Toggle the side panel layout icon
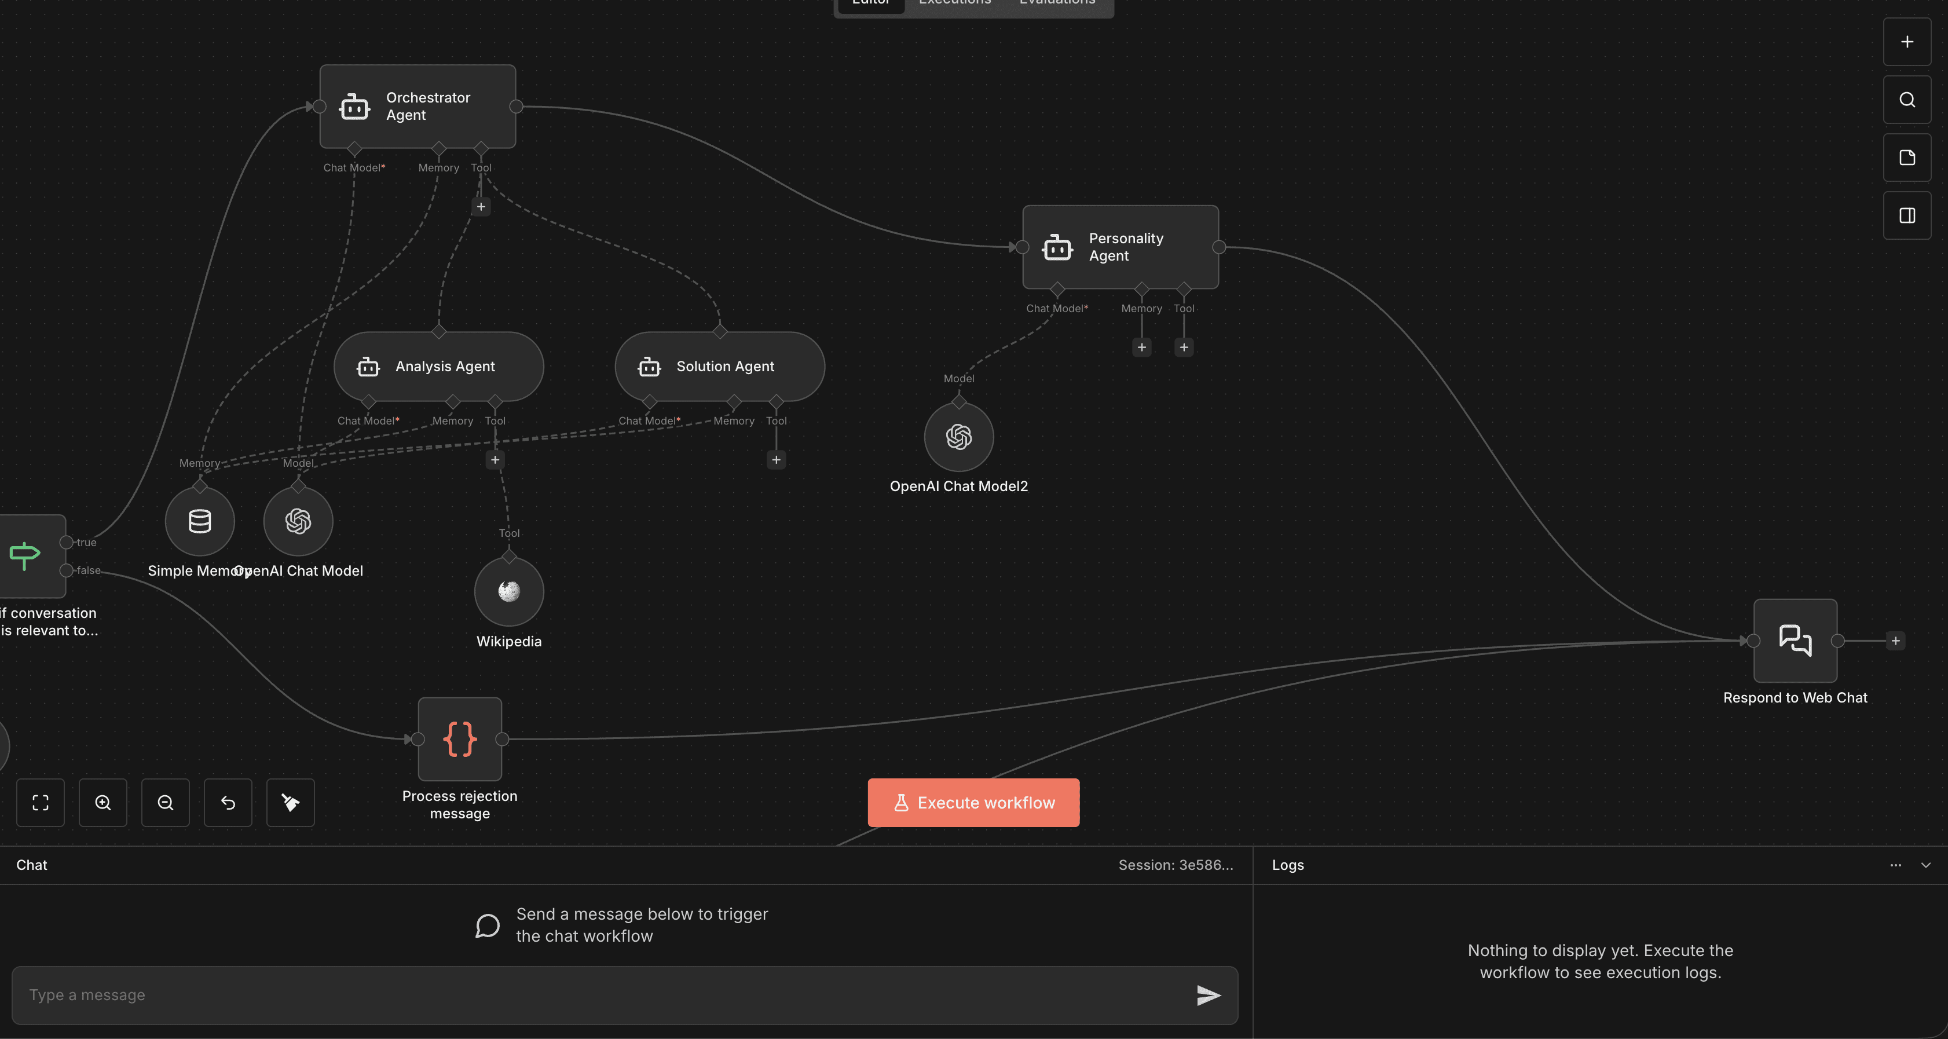This screenshot has height=1039, width=1948. coord(1906,215)
